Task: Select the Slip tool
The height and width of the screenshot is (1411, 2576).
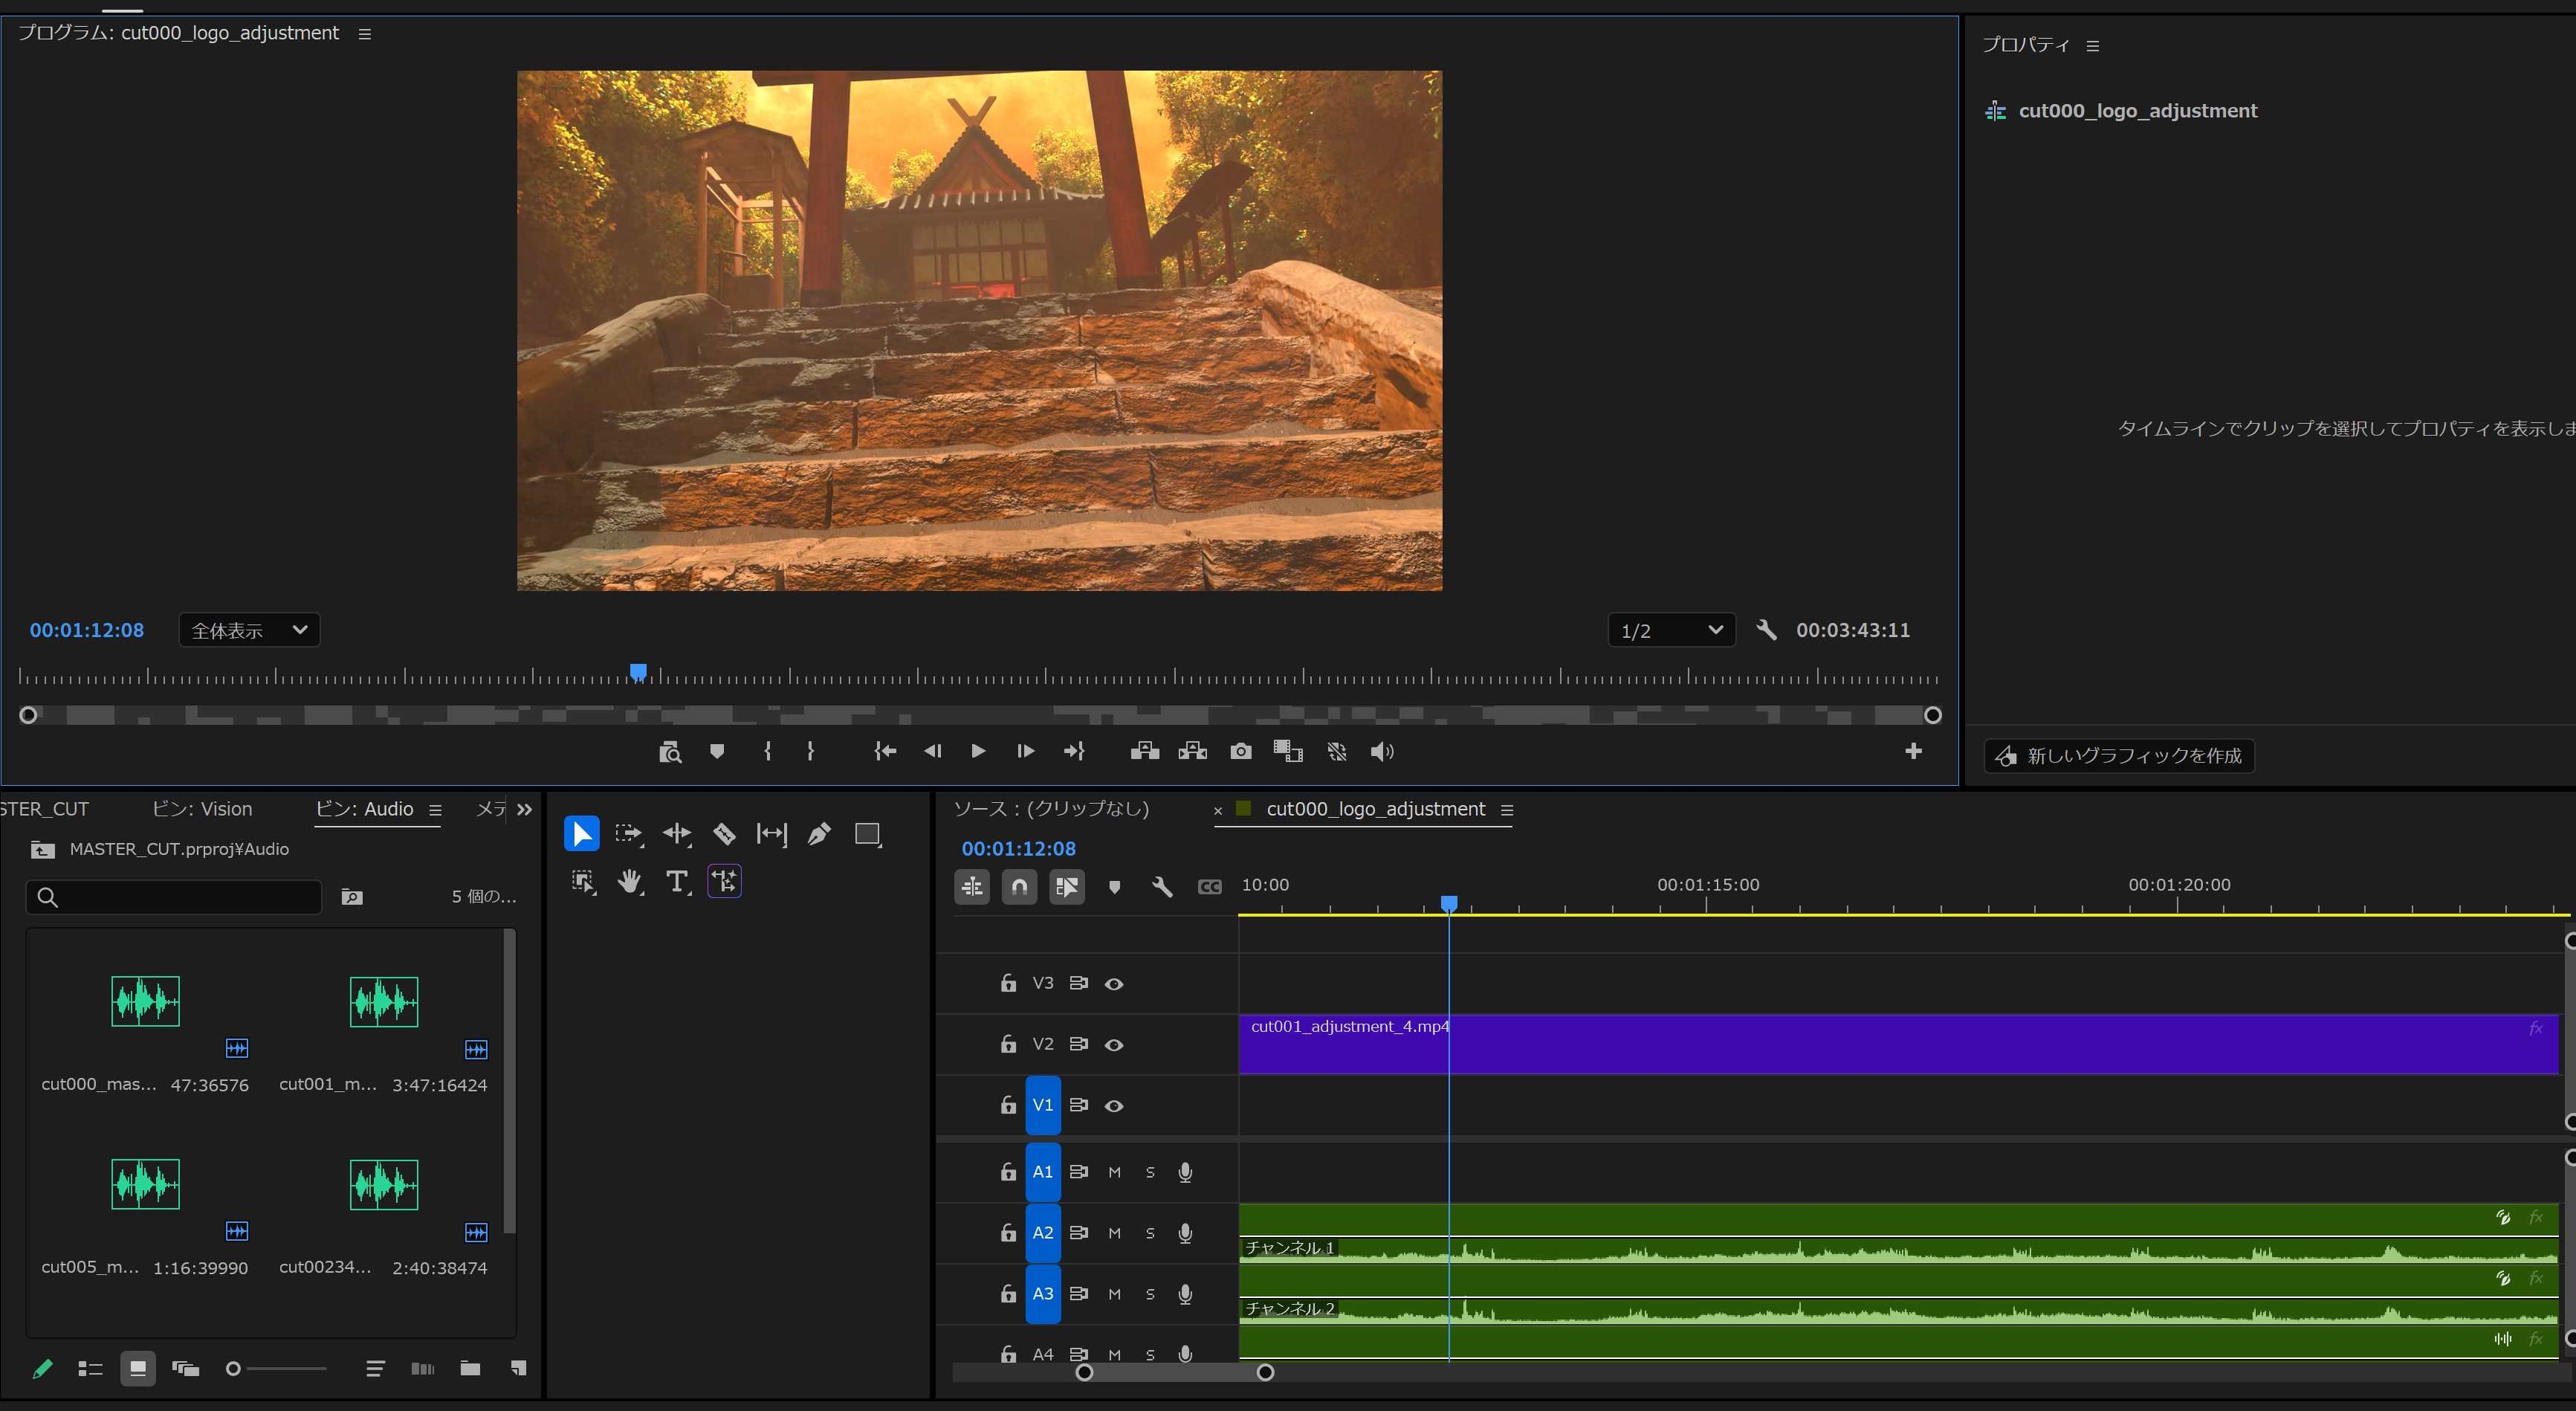Action: pos(772,834)
